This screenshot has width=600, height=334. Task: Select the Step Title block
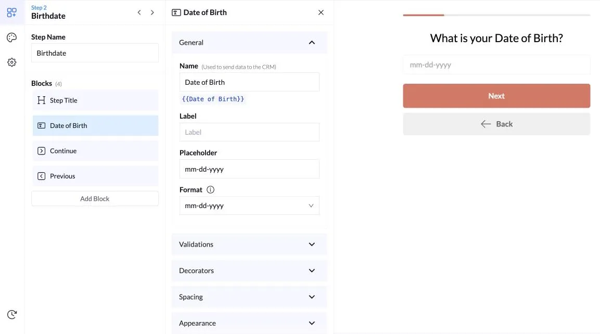coord(95,100)
